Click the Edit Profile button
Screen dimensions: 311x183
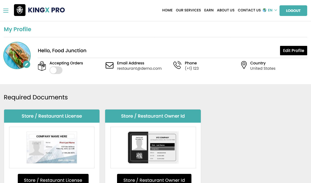coord(293,50)
